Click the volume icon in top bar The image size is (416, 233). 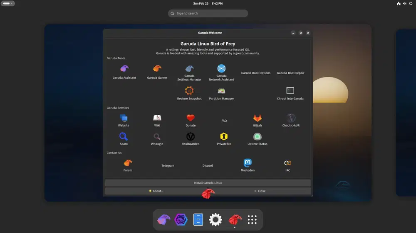(x=405, y=3)
